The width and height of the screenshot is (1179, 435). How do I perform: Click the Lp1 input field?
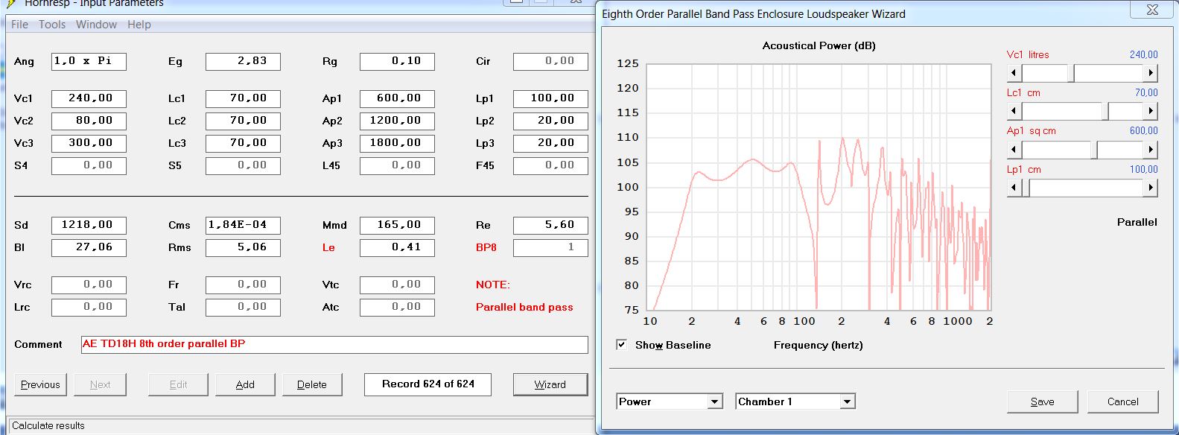550,98
